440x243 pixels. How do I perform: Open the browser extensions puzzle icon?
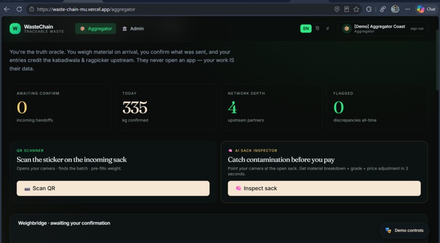point(368,9)
